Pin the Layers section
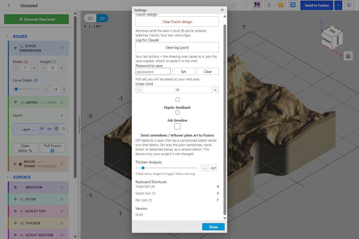The width and height of the screenshot is (359, 239). pyautogui.click(x=61, y=102)
